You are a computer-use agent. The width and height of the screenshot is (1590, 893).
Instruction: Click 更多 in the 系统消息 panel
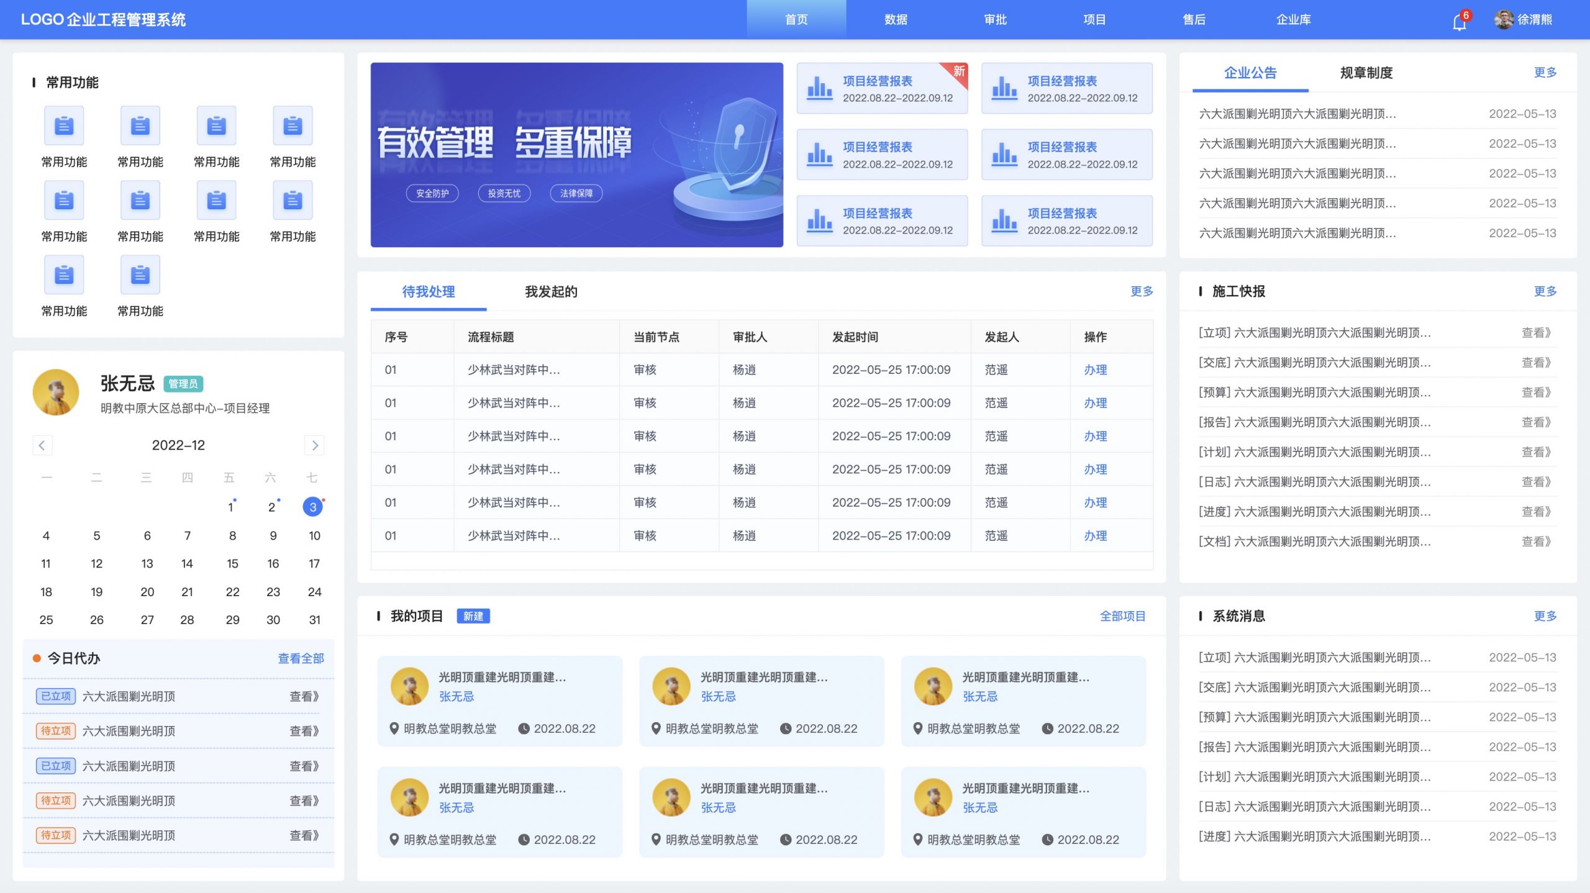pos(1545,616)
